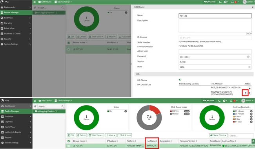Toggle select-all checkbox in dimmed Edit Device screen table
The height and width of the screenshot is (149, 255).
coord(69,43)
